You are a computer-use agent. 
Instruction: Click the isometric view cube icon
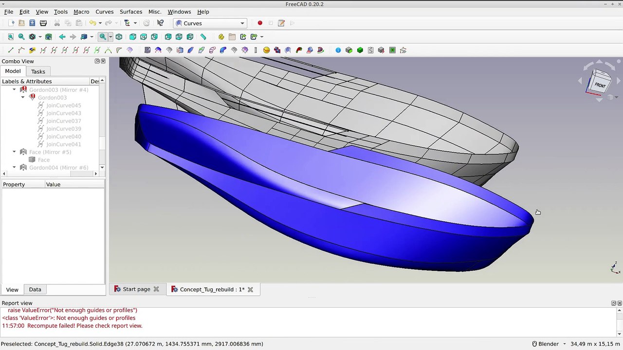click(x=119, y=36)
